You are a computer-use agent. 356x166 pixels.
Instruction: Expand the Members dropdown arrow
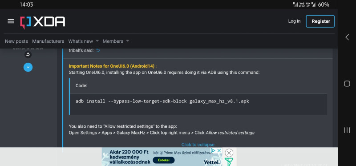(128, 41)
